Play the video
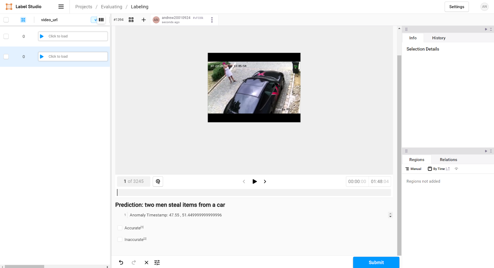The image size is (494, 268). click(254, 181)
